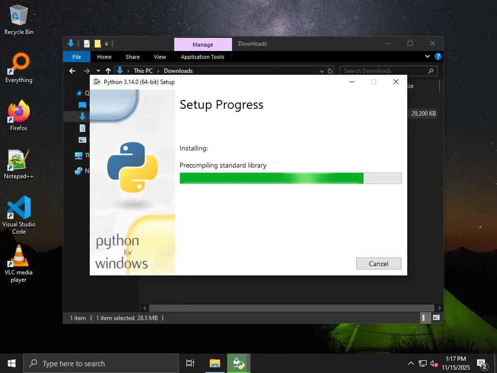Click This PC in address breadcrumb
497x373 pixels.
tap(143, 71)
